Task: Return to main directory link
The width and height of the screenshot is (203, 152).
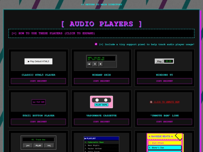Action: (101, 5)
